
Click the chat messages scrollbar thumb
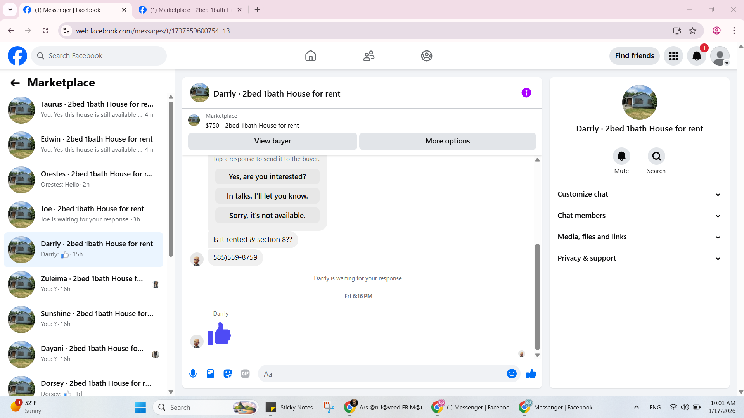click(537, 297)
